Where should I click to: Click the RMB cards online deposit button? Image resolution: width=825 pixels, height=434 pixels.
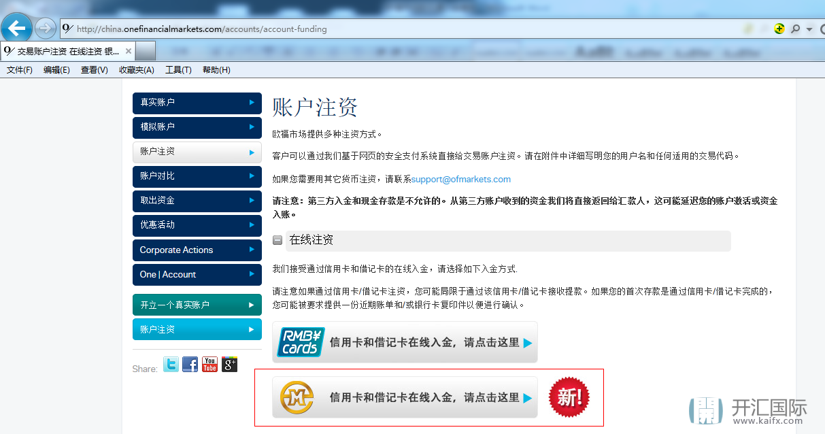(405, 343)
